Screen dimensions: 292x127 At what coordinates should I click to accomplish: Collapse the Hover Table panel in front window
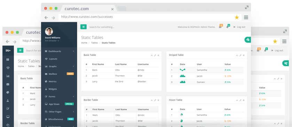pyautogui.click(x=237, y=100)
